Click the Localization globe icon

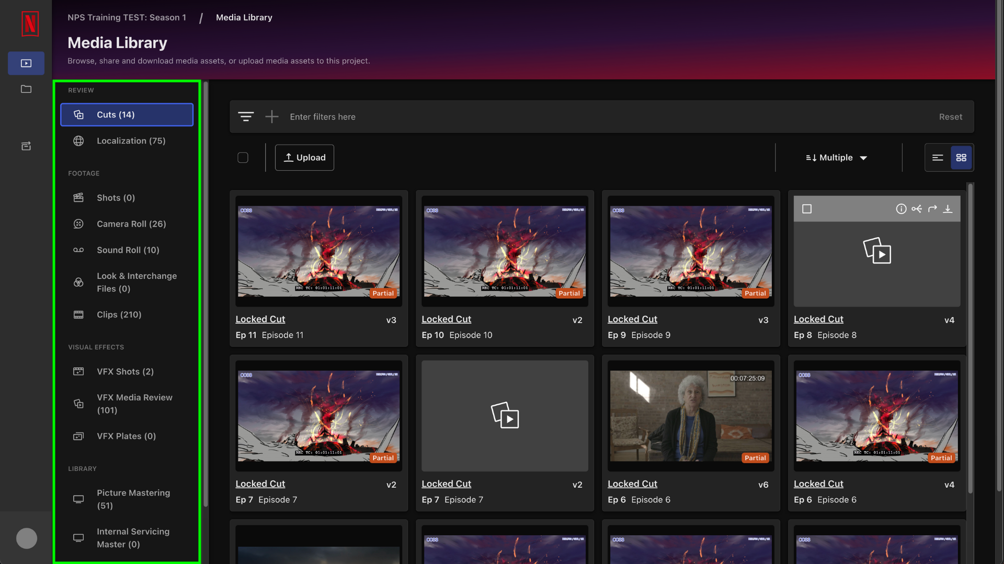(78, 141)
